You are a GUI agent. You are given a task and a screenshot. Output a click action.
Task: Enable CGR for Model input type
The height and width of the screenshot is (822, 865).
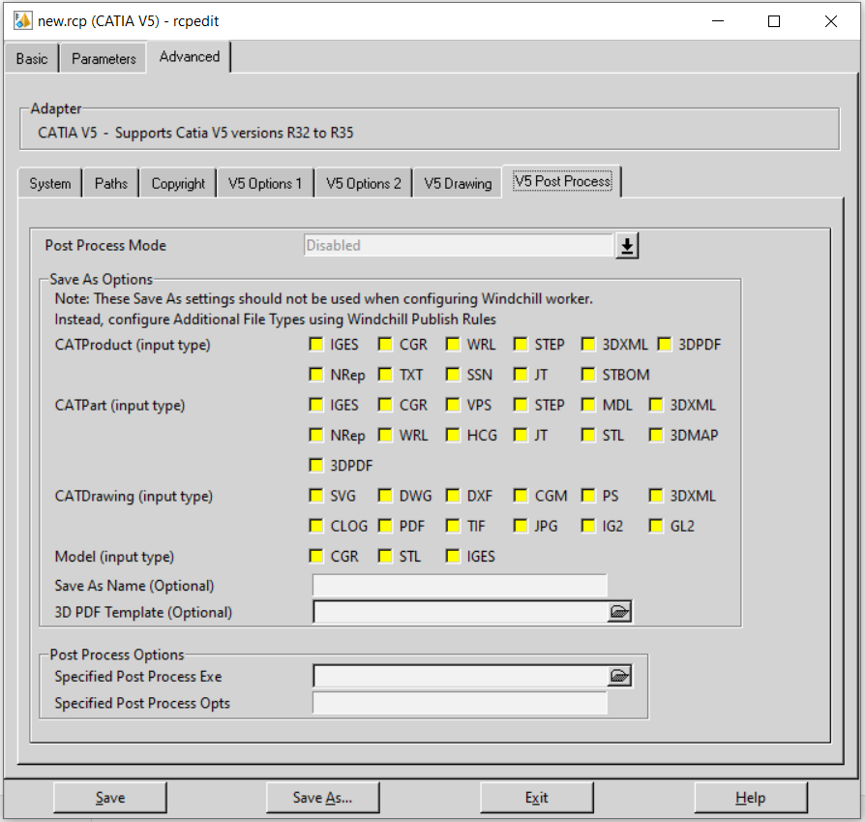tap(316, 556)
